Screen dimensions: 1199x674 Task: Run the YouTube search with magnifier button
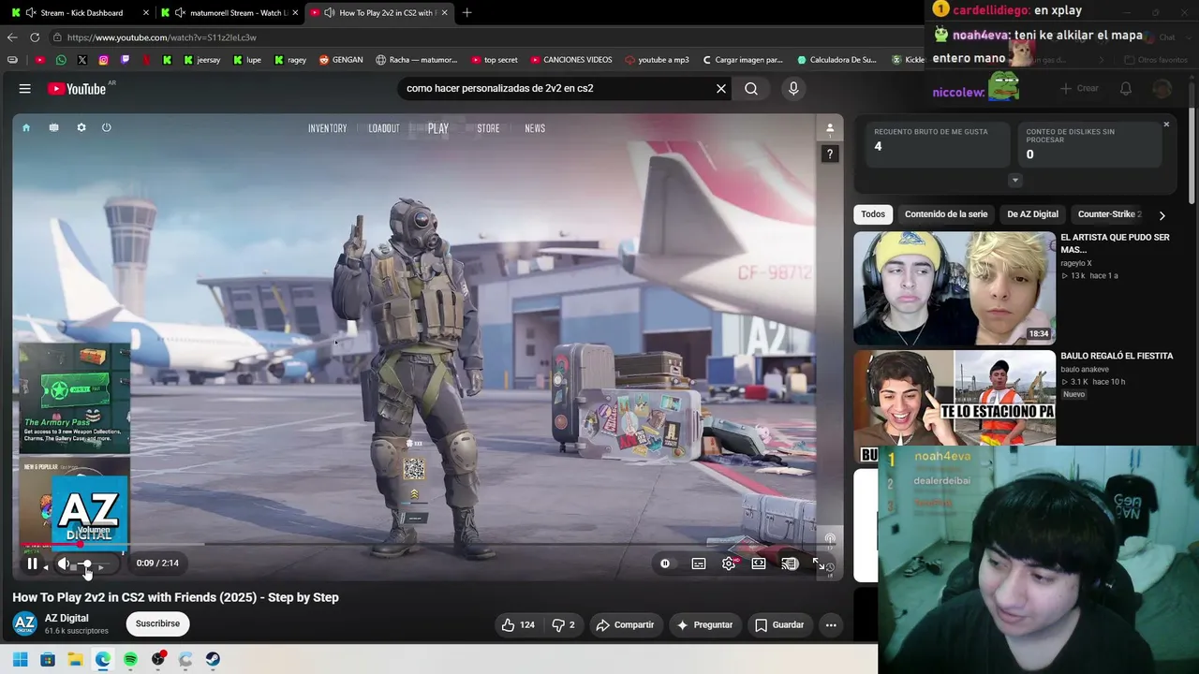[751, 89]
